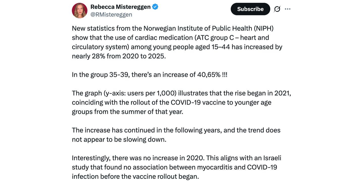Click the blue verified badge icon
This screenshot has width=354, height=184.
(155, 7)
